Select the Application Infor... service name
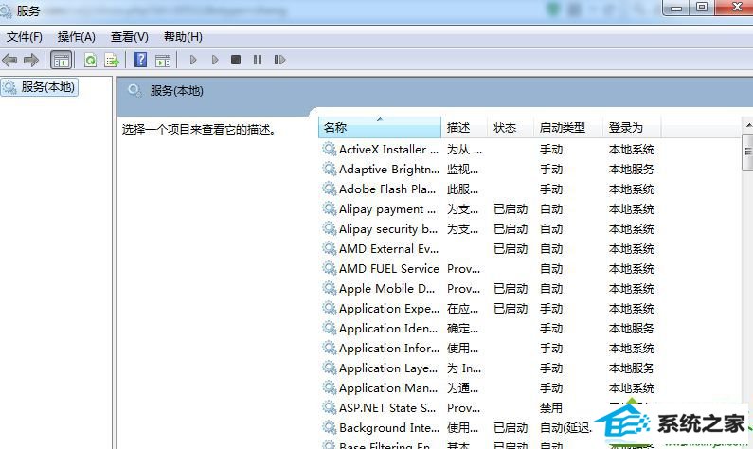Screen dimensions: 753x449 tap(388, 349)
